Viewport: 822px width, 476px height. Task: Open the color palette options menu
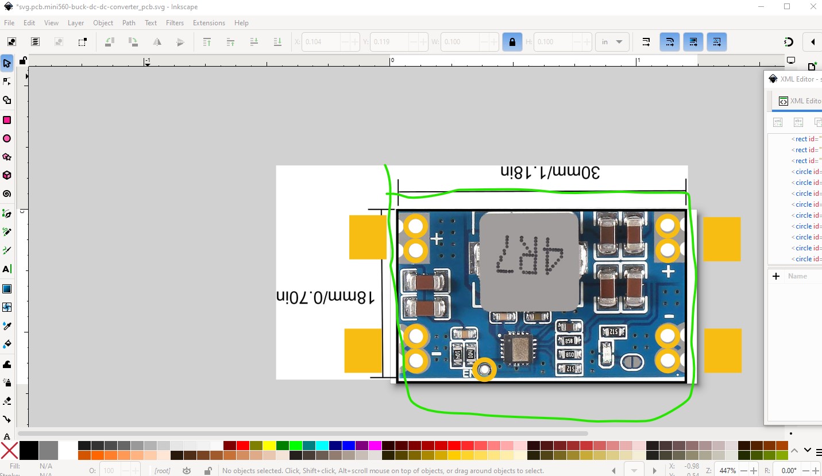(x=818, y=451)
